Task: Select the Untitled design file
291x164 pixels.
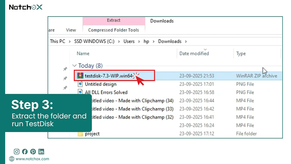Action: 101,84
